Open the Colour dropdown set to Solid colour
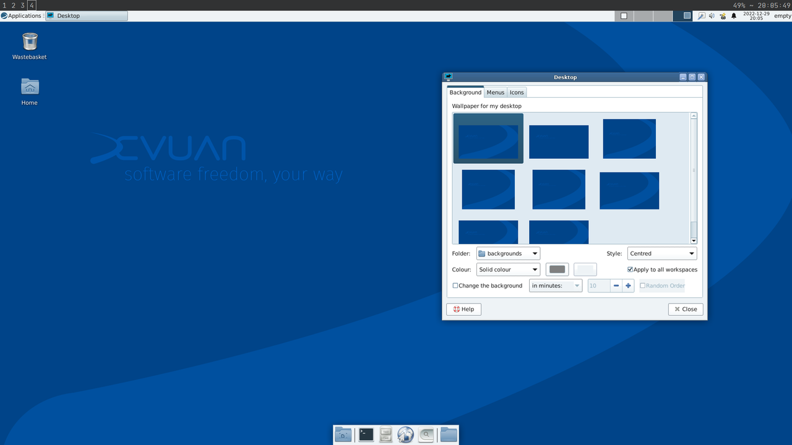Viewport: 792px width, 445px height. coord(508,269)
